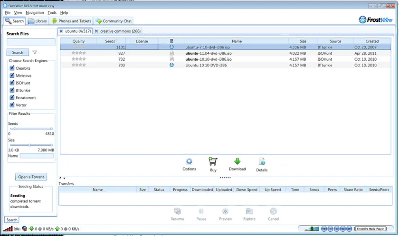399x236 pixels.
Task: Click the Buy shopping cart icon
Action: click(213, 161)
